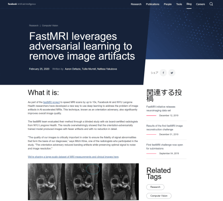Share article via Twitter icon

click(x=172, y=73)
